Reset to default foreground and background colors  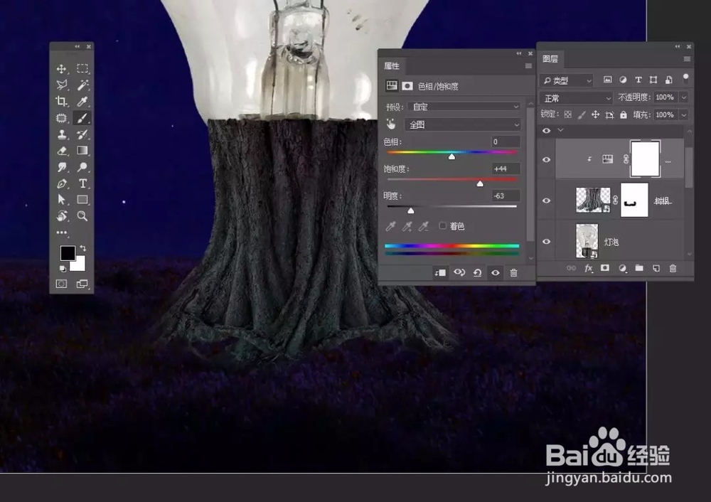click(63, 269)
